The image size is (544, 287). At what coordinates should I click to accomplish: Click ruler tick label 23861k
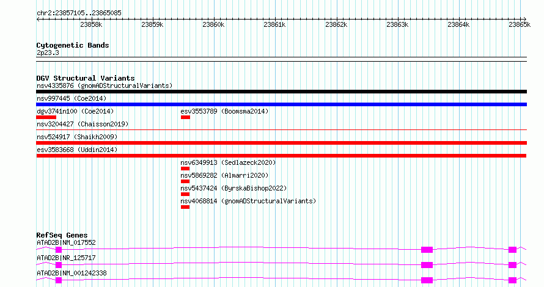click(275, 24)
